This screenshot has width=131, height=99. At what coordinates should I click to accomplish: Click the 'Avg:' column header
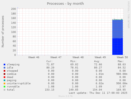tap(97, 61)
